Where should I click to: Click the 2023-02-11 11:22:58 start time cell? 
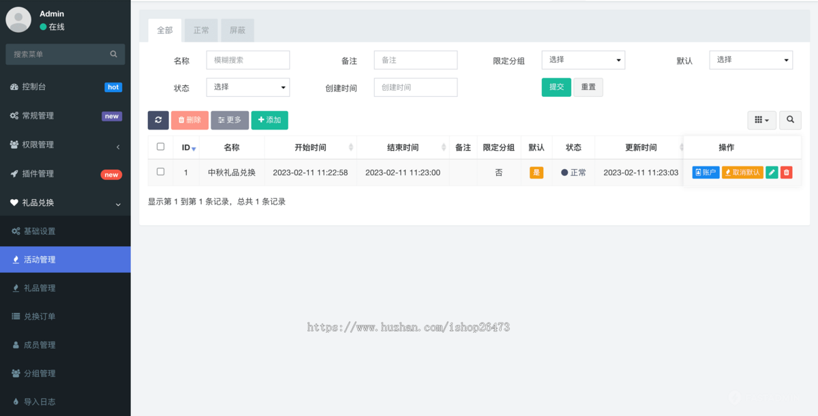pos(310,173)
